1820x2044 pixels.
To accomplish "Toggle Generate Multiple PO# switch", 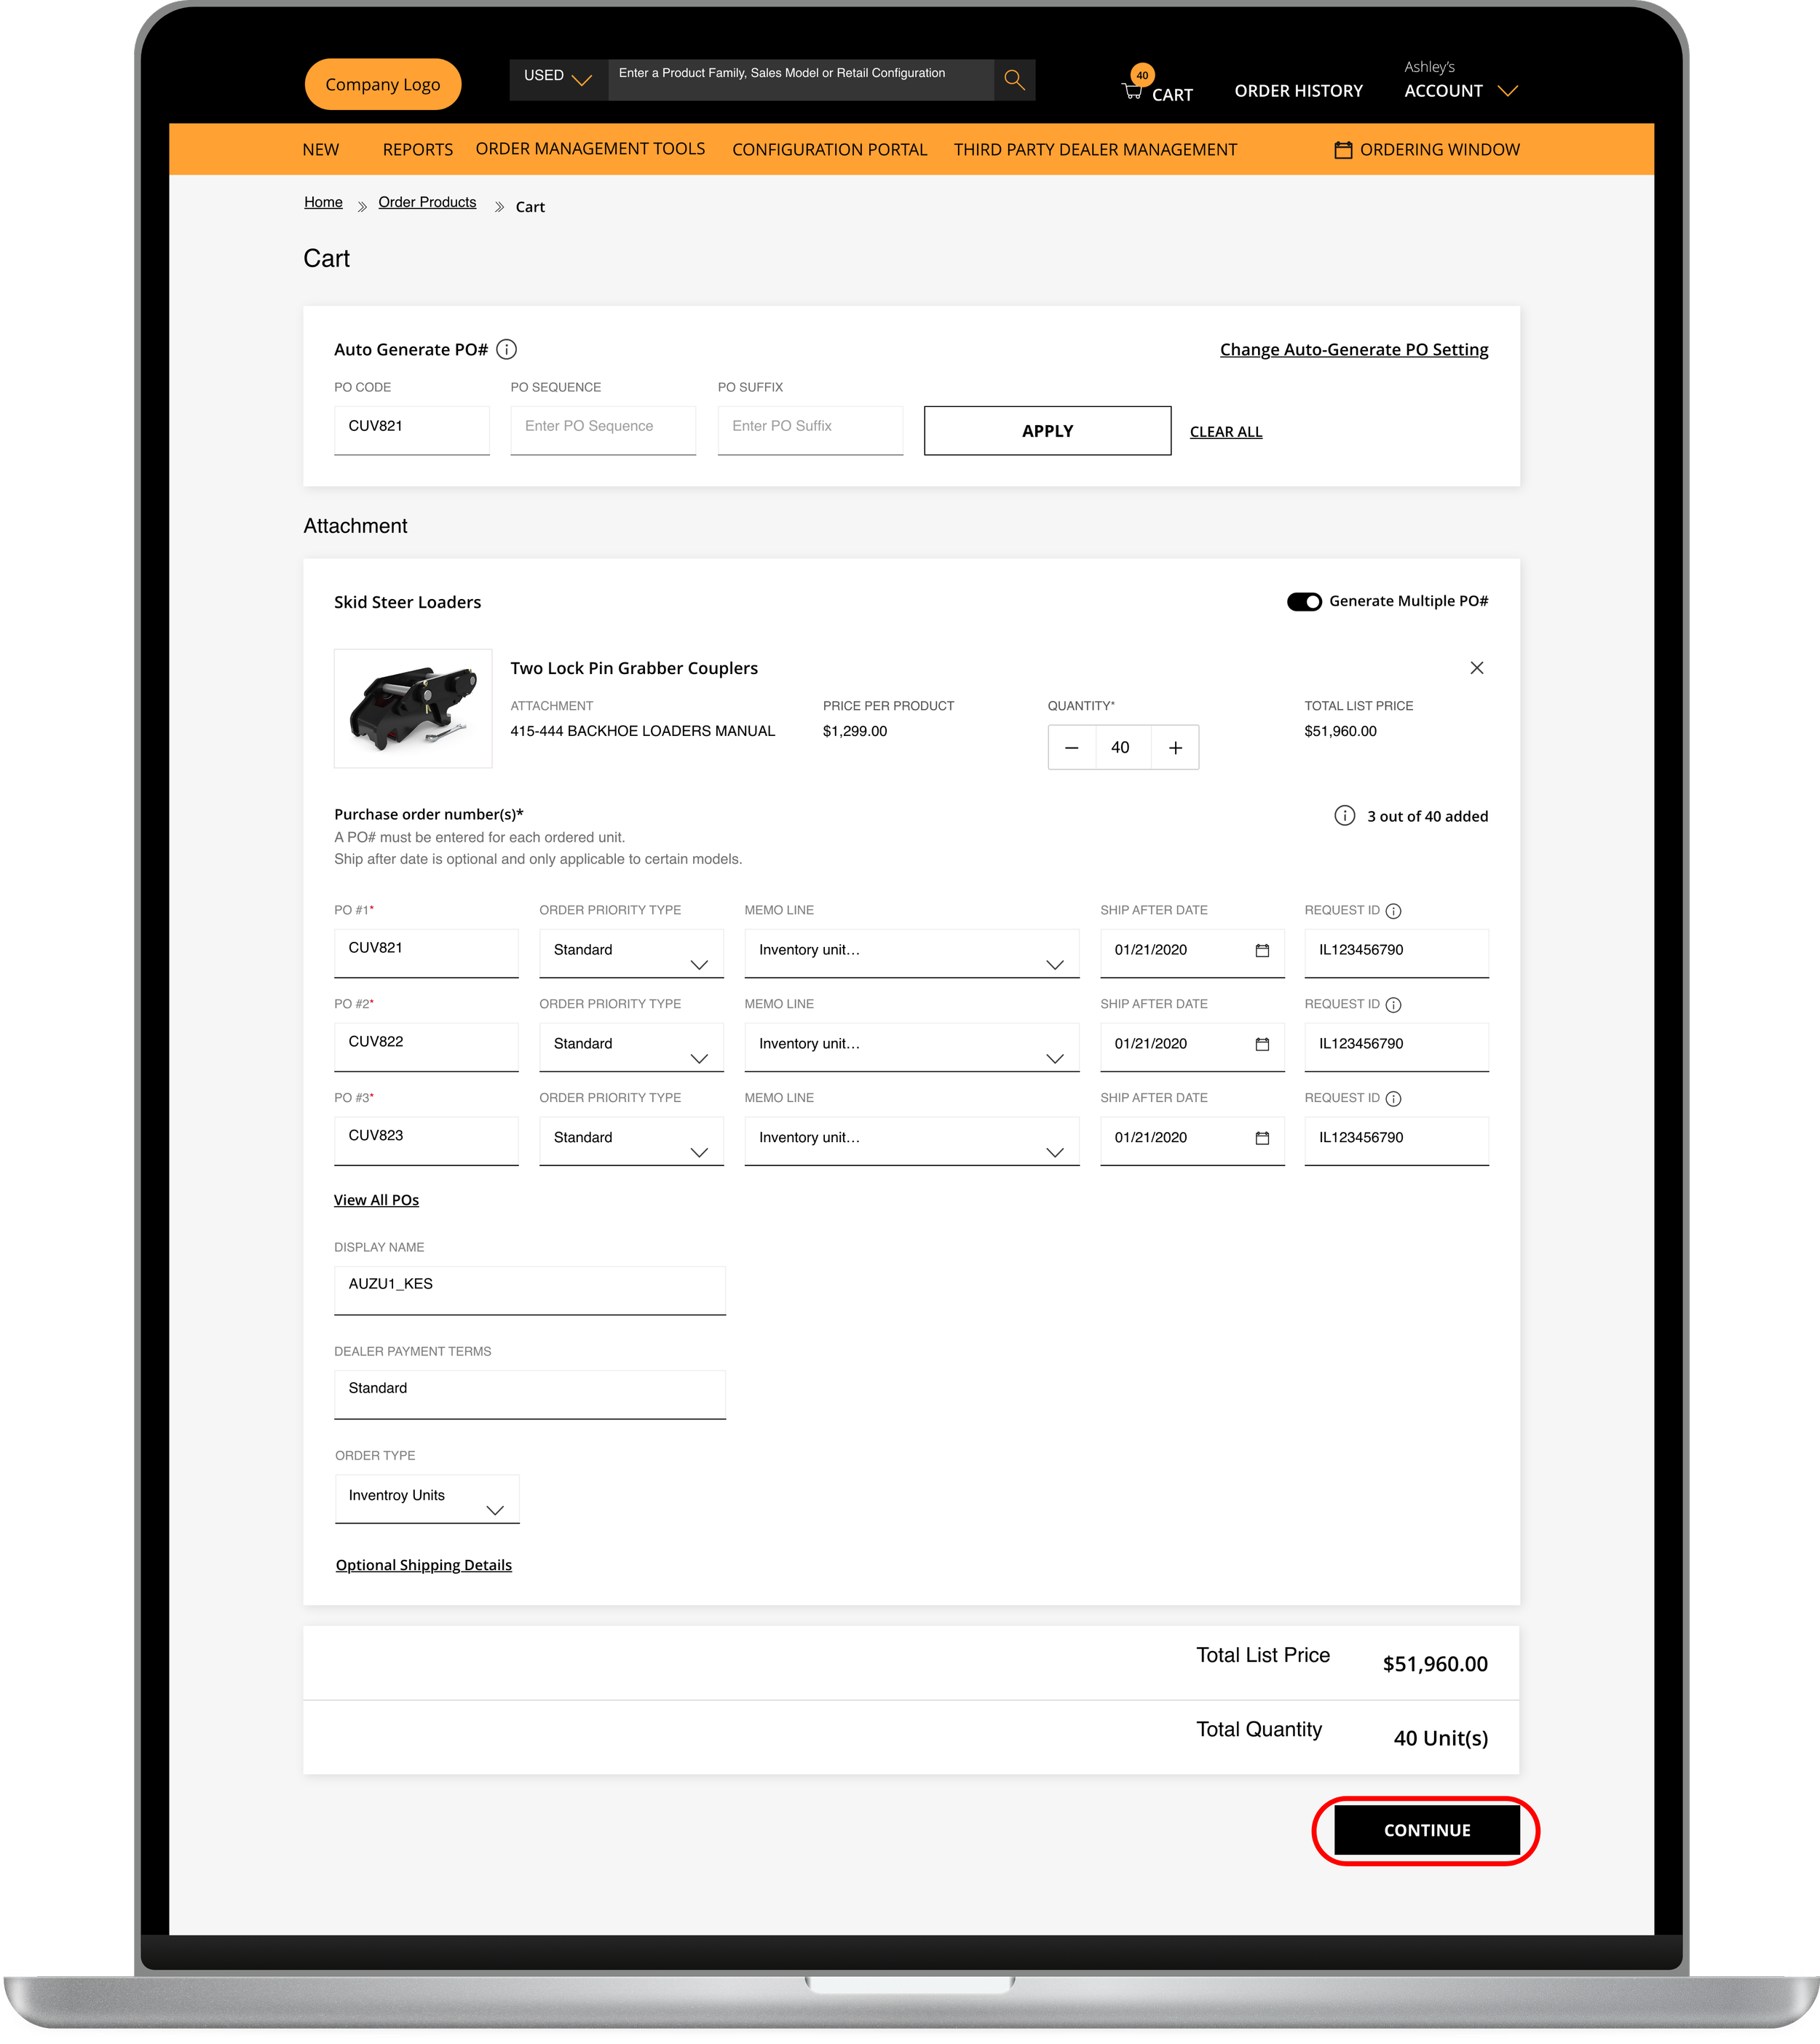I will pos(1304,601).
